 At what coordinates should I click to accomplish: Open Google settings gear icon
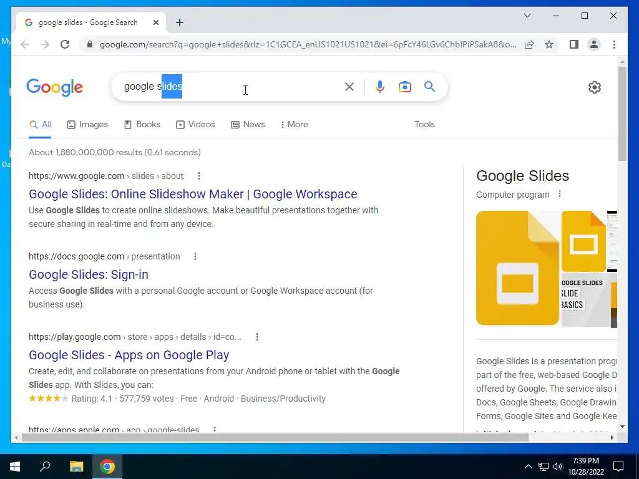(595, 87)
